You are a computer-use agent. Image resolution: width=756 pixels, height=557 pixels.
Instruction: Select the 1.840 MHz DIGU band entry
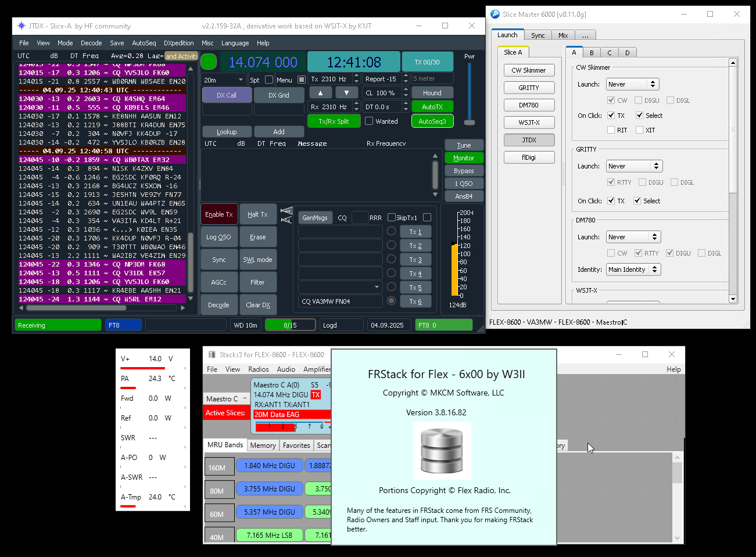click(x=270, y=465)
